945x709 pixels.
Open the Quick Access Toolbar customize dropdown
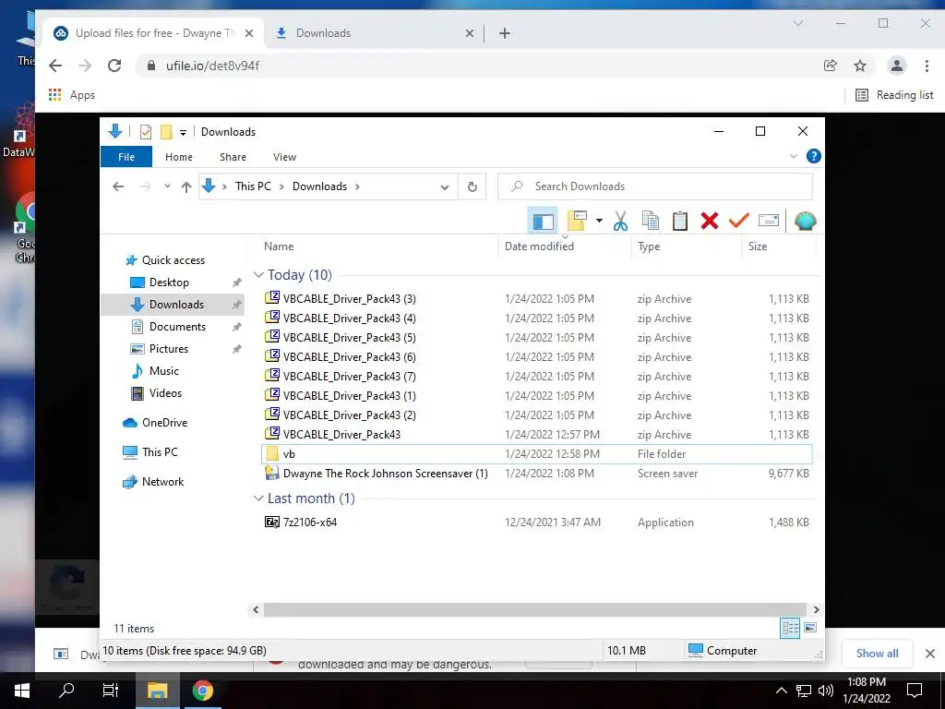click(183, 132)
